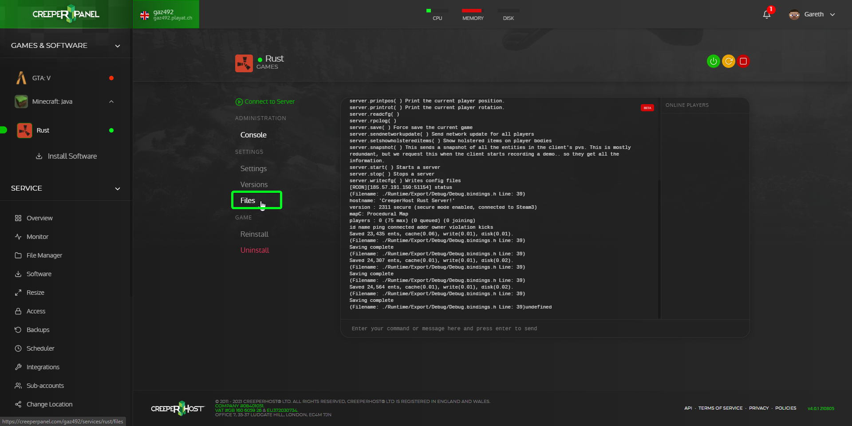Click the Rust icon in sidebar
This screenshot has width=852, height=426.
24,130
